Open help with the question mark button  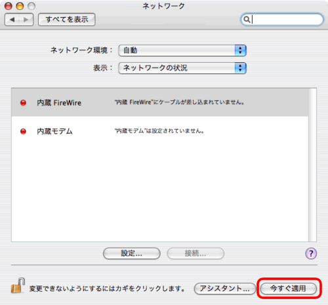311,253
